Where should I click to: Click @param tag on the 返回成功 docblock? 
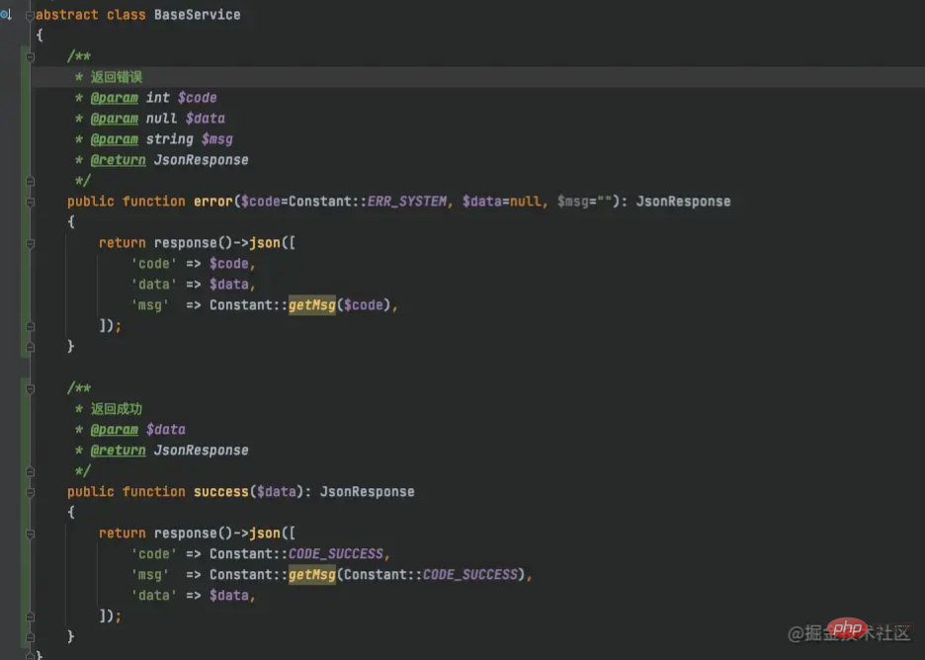pyautogui.click(x=115, y=430)
